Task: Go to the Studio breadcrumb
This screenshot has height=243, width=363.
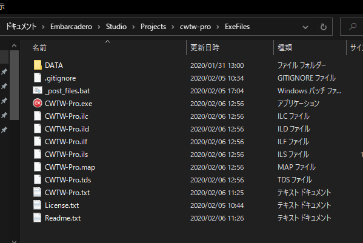Action: coord(116,27)
